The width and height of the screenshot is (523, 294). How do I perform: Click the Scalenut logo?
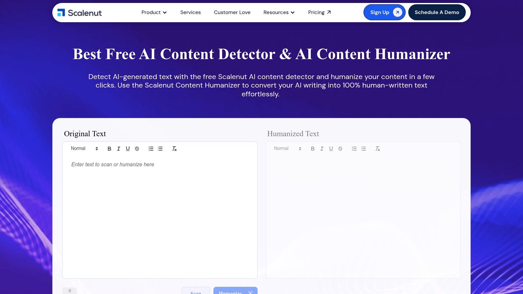(80, 12)
